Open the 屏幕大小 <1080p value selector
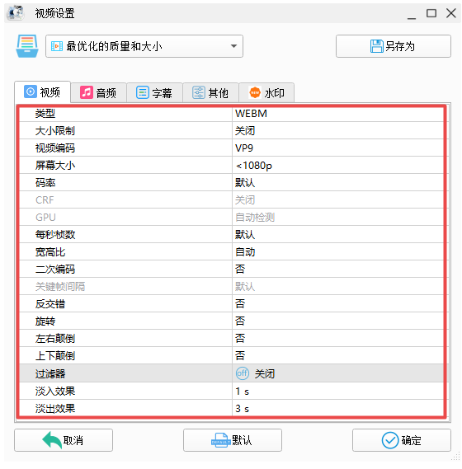 tap(337, 165)
